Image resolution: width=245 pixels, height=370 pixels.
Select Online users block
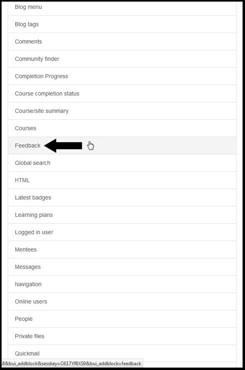pyautogui.click(x=122, y=302)
